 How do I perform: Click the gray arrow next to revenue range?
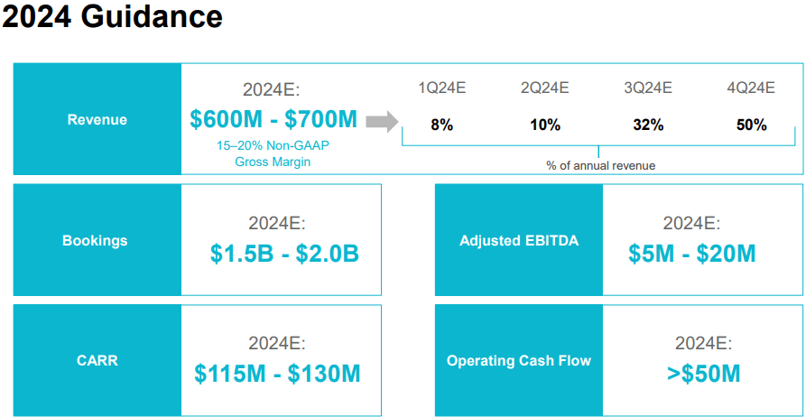tap(382, 121)
